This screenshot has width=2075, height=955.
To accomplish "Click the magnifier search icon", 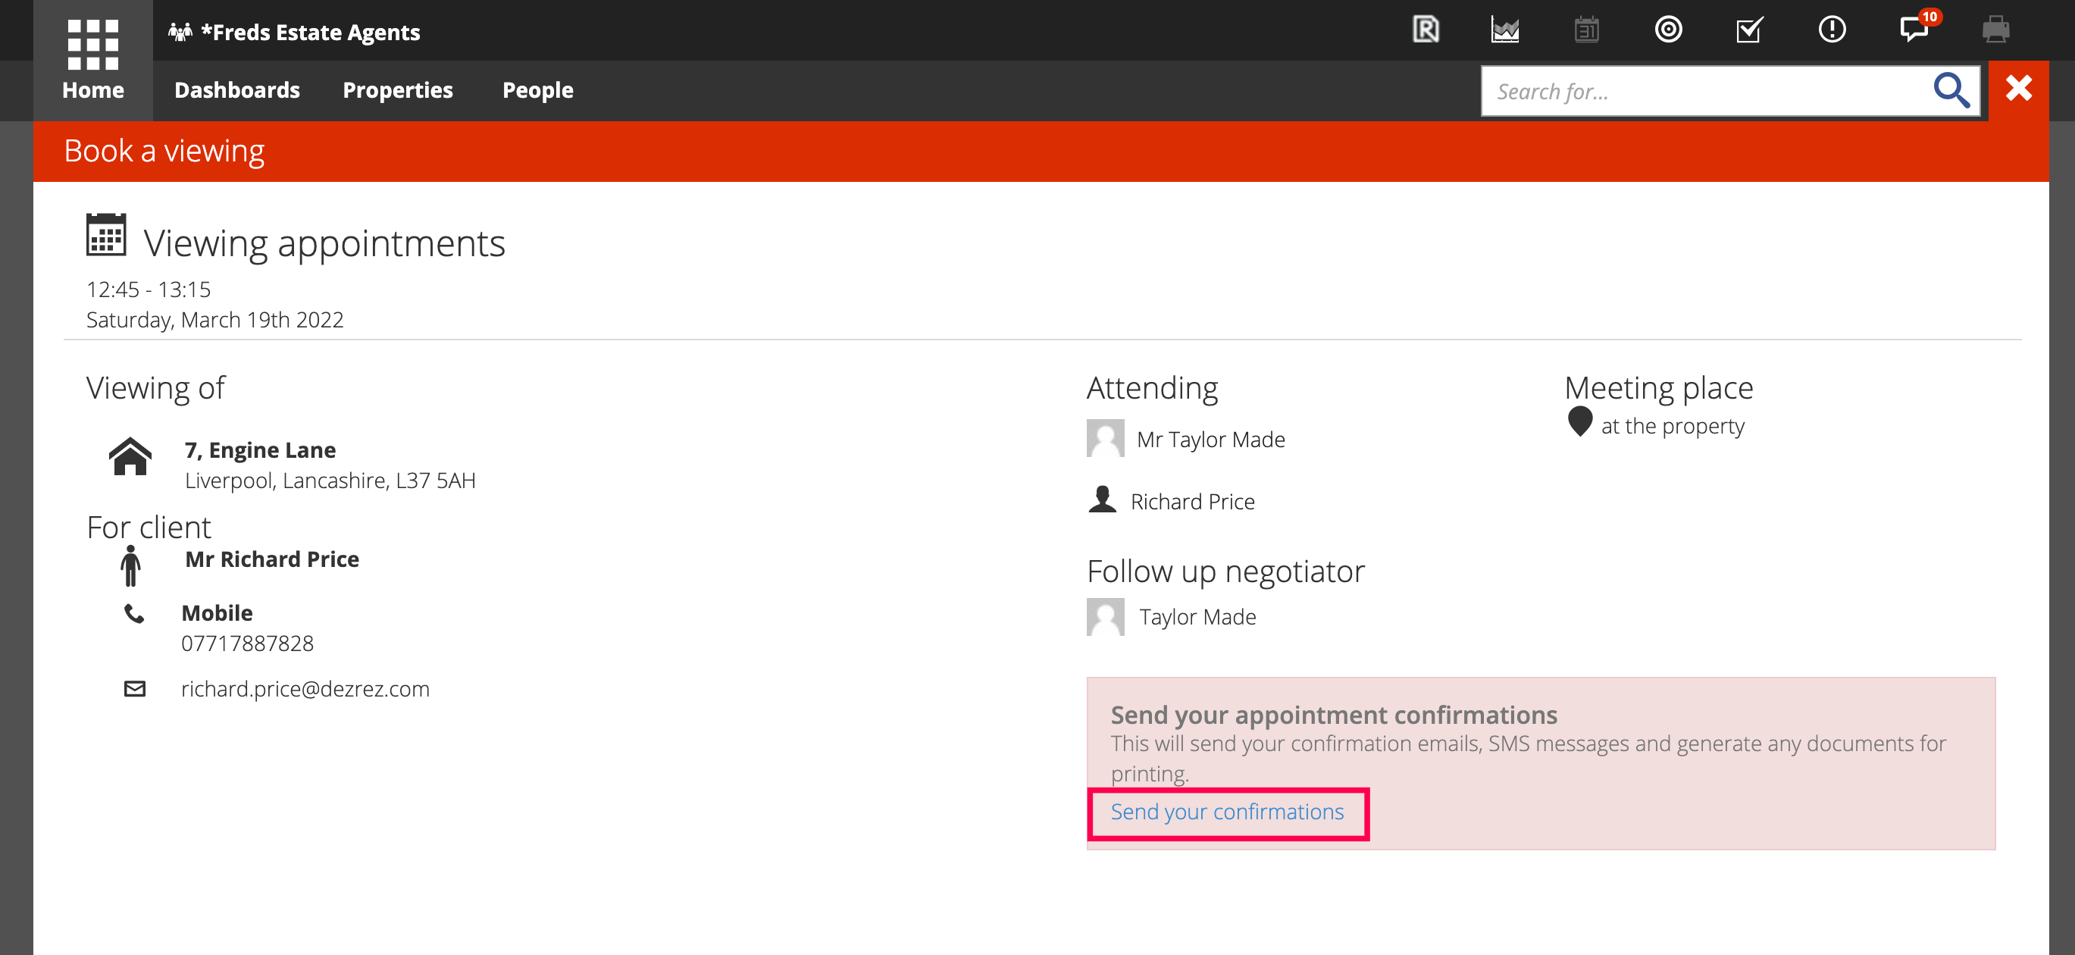I will (1951, 90).
